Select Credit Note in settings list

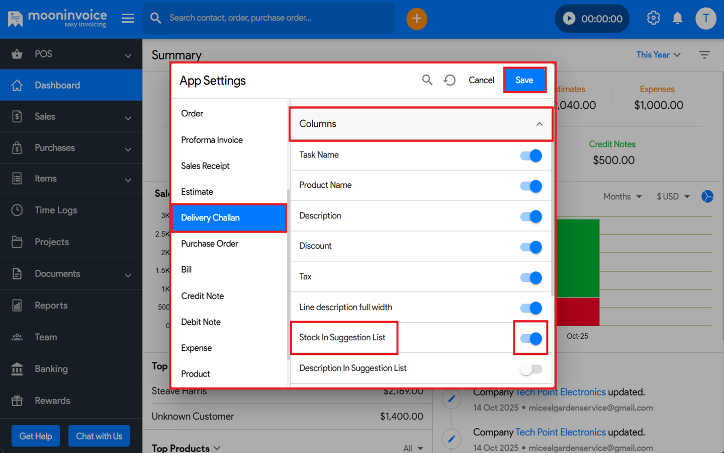[203, 296]
